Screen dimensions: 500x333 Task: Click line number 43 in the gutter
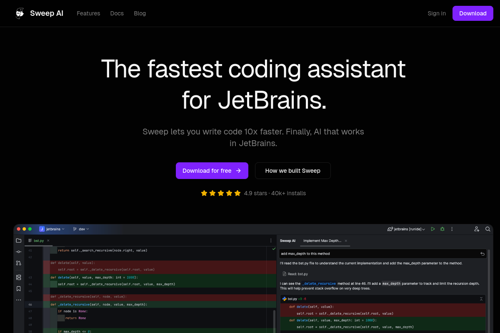[x=30, y=277]
